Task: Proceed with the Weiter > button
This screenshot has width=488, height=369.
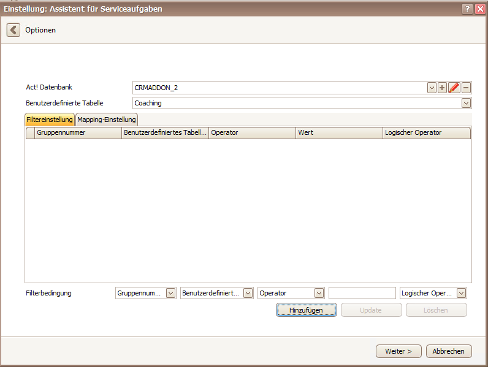Action: click(398, 351)
